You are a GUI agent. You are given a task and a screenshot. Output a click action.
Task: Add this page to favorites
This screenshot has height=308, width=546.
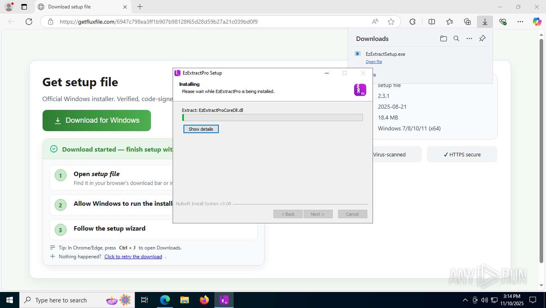[391, 22]
